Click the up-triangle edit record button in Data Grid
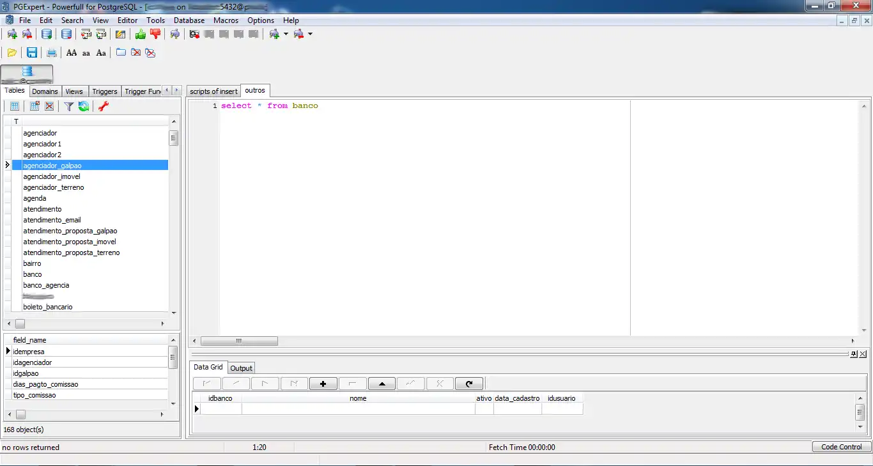The width and height of the screenshot is (873, 466). [x=382, y=384]
